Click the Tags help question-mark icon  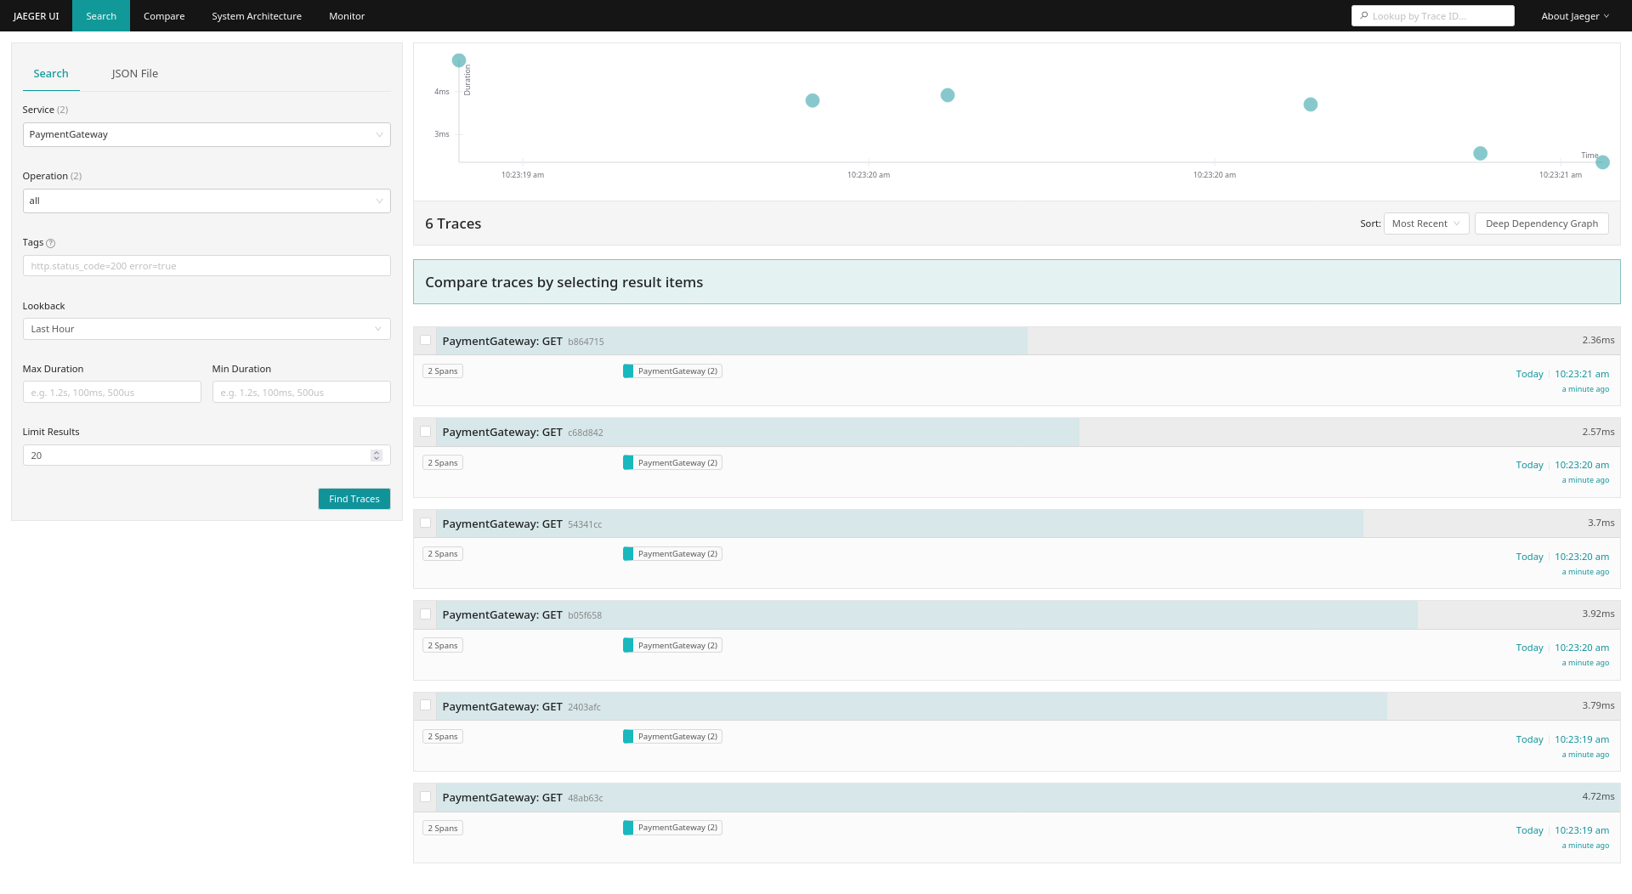pos(51,243)
